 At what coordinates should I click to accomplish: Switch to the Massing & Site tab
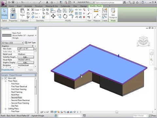pos(51,6)
